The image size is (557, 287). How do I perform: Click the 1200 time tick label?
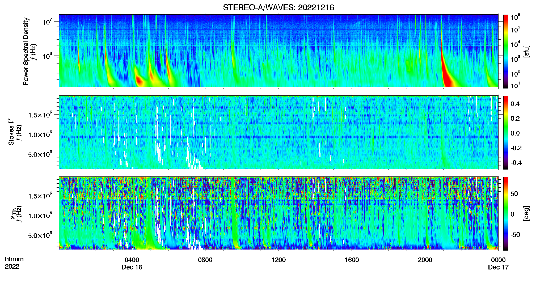point(278,260)
